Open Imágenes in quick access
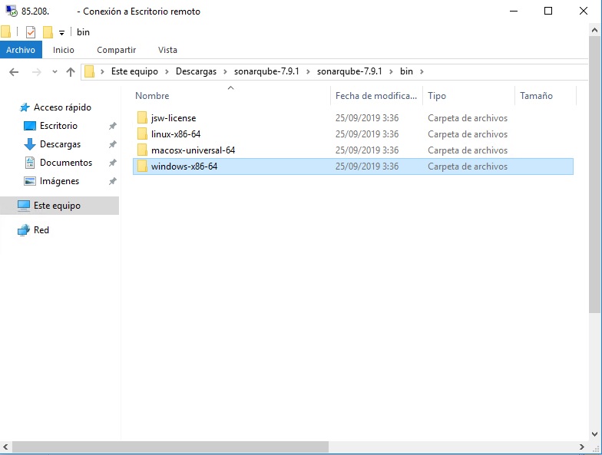This screenshot has width=602, height=455. 60,181
